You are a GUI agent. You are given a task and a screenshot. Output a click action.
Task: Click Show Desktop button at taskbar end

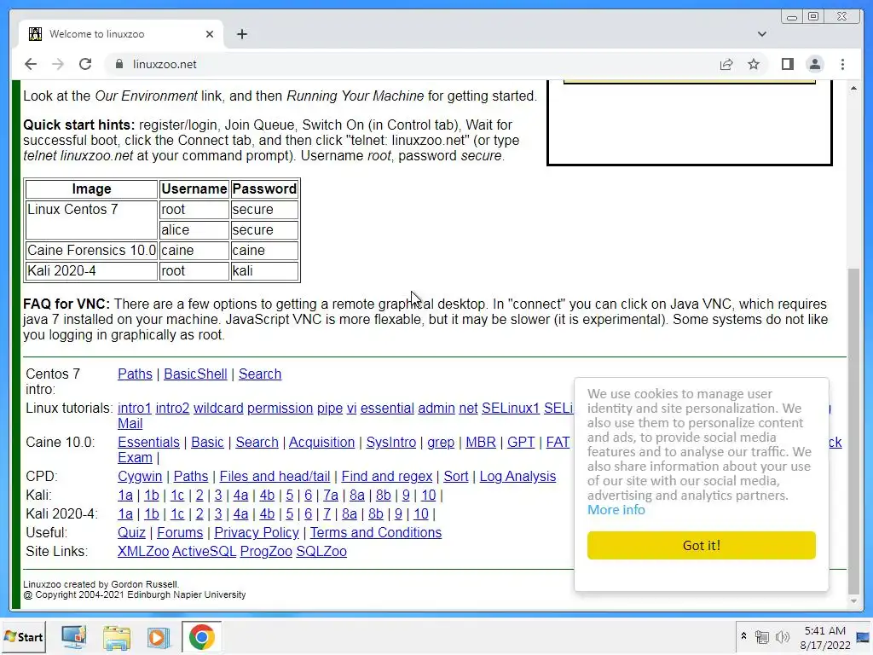tap(864, 636)
